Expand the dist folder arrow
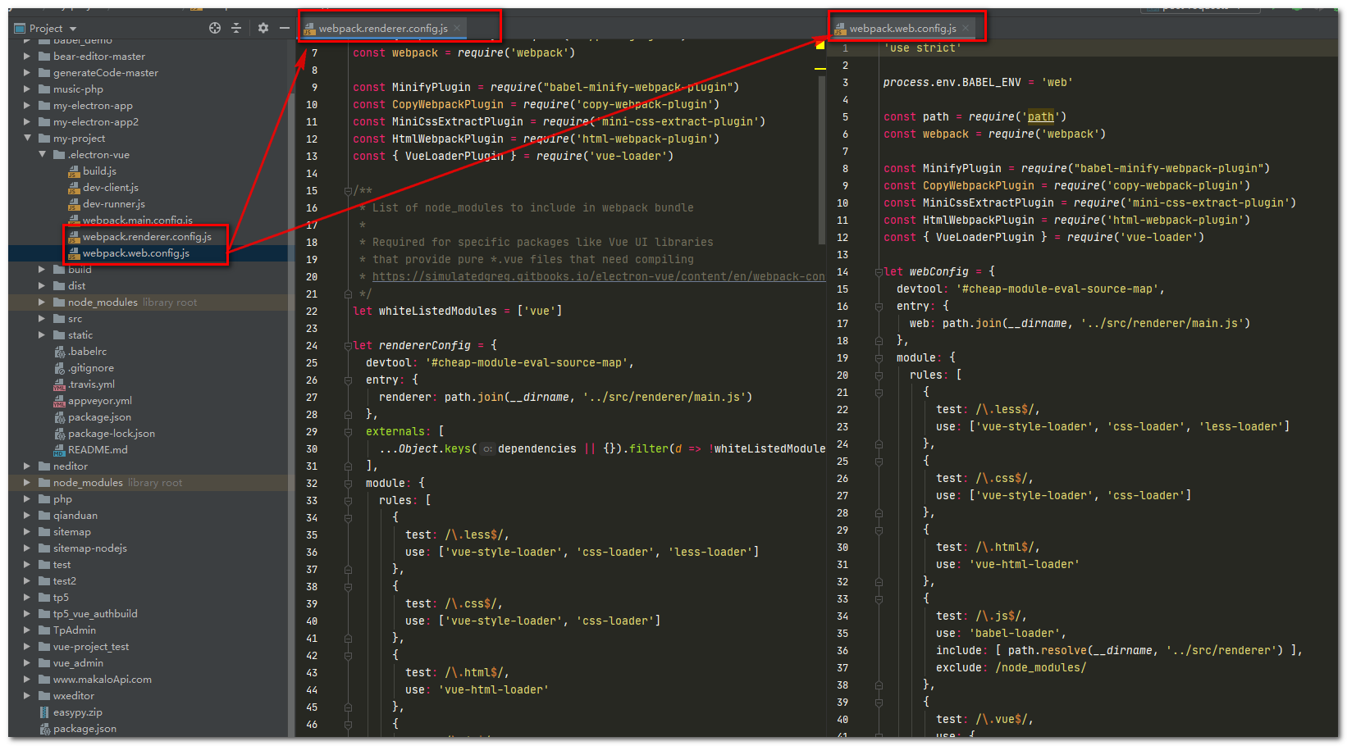The width and height of the screenshot is (1347, 746). pos(42,286)
